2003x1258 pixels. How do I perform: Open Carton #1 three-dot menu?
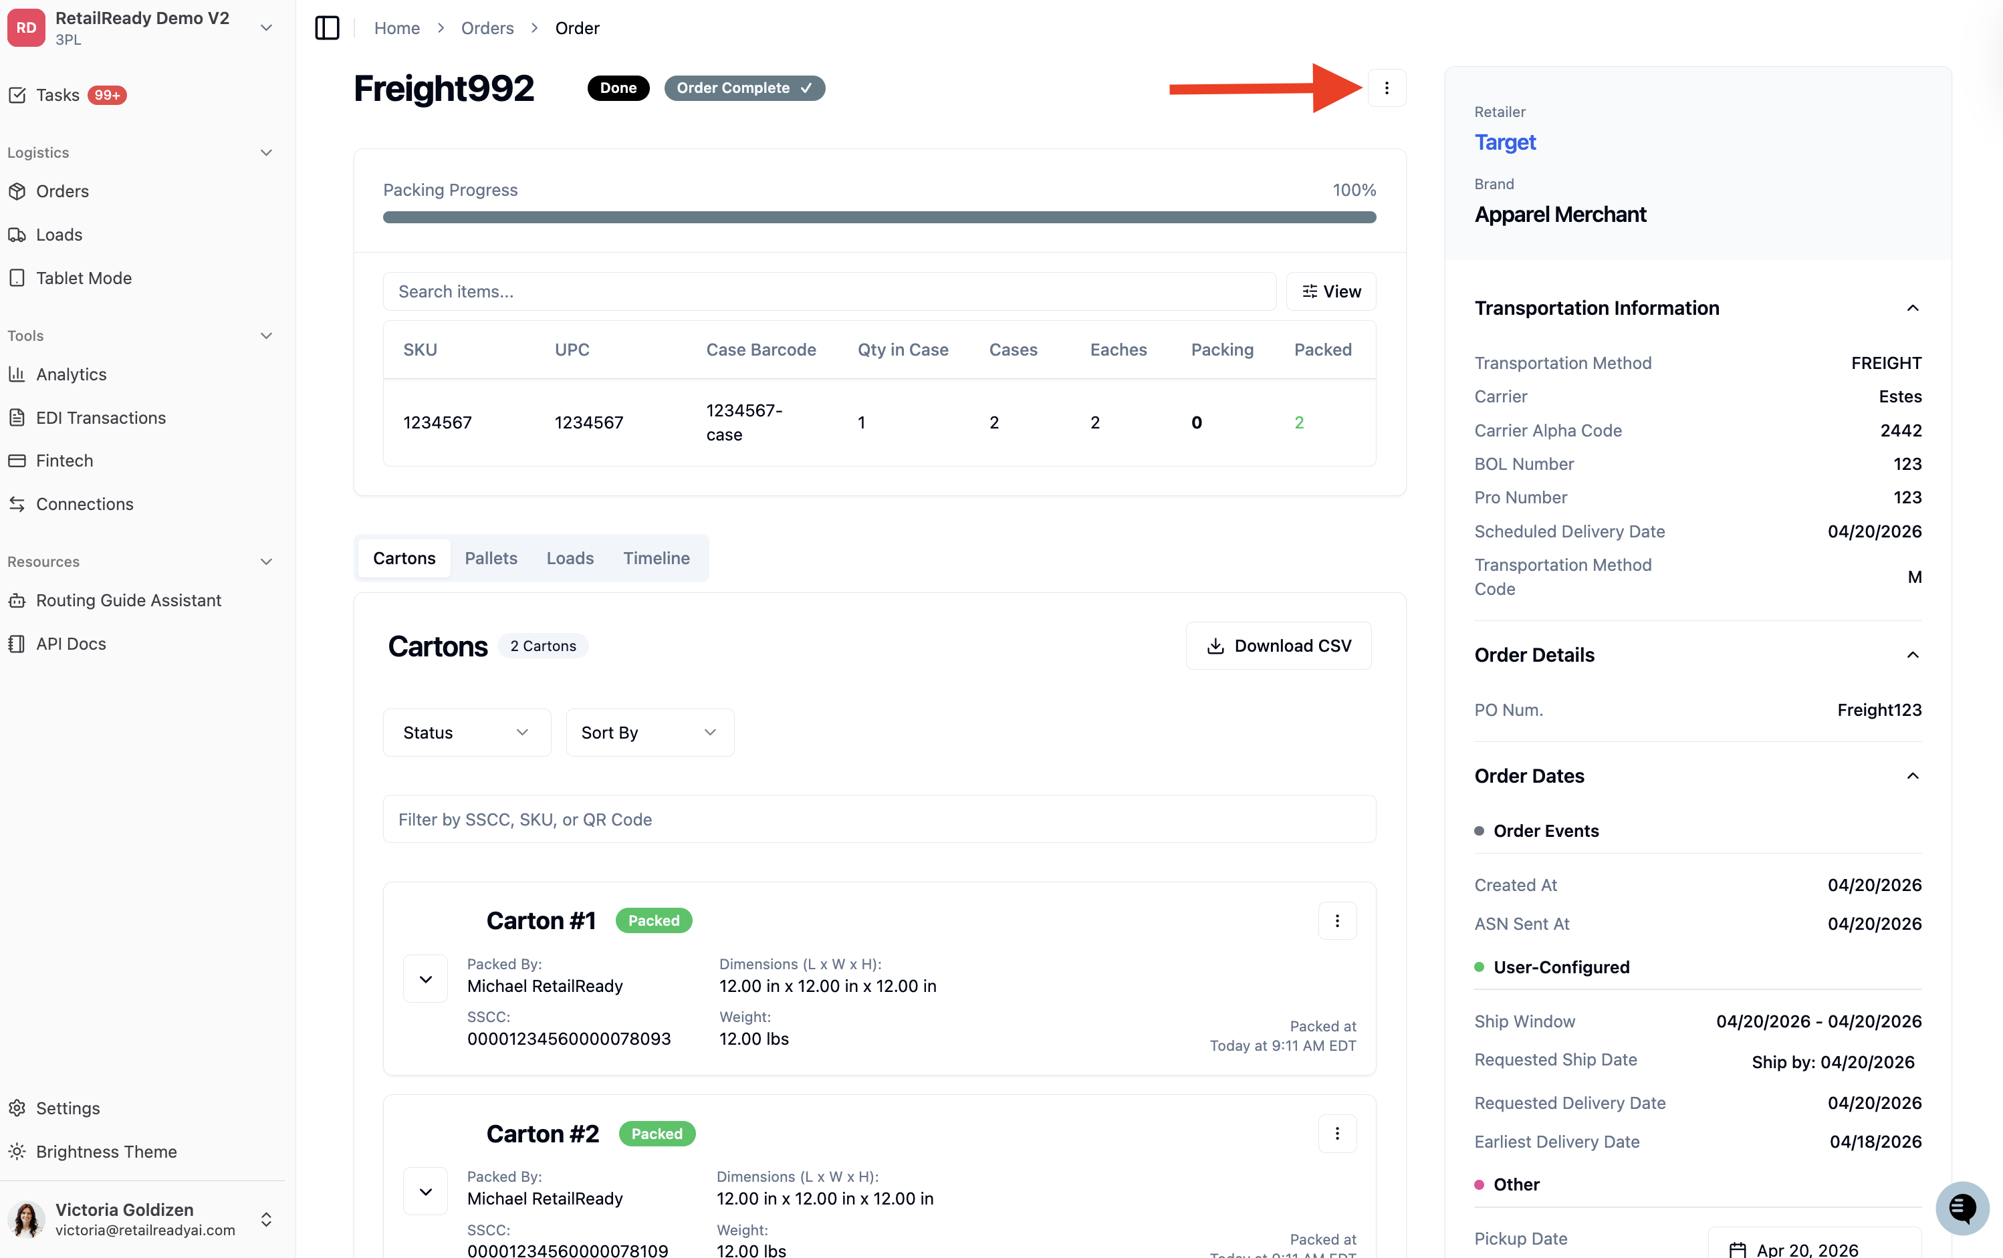tap(1338, 920)
